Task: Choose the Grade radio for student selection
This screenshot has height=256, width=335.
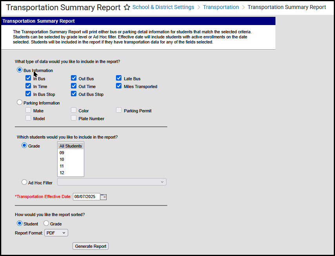Action: pyautogui.click(x=24, y=145)
